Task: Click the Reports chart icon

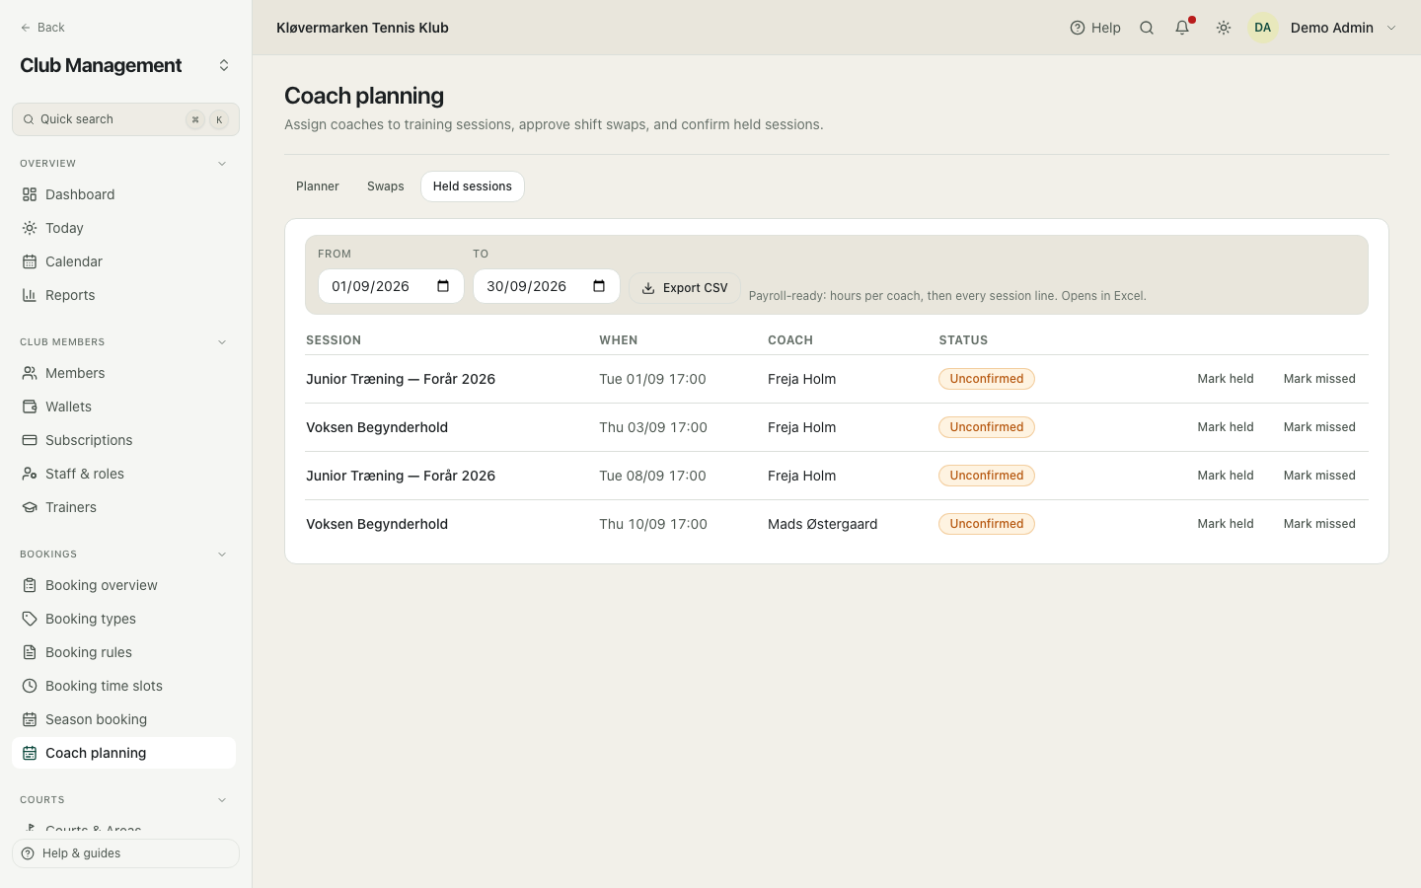Action: 30,295
